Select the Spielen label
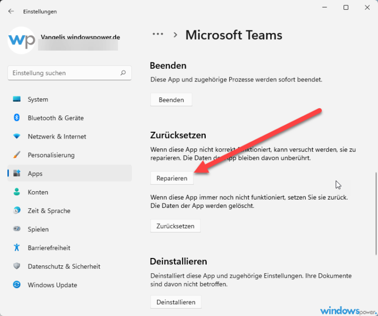Viewport: 378px width, 316px height. (38, 229)
